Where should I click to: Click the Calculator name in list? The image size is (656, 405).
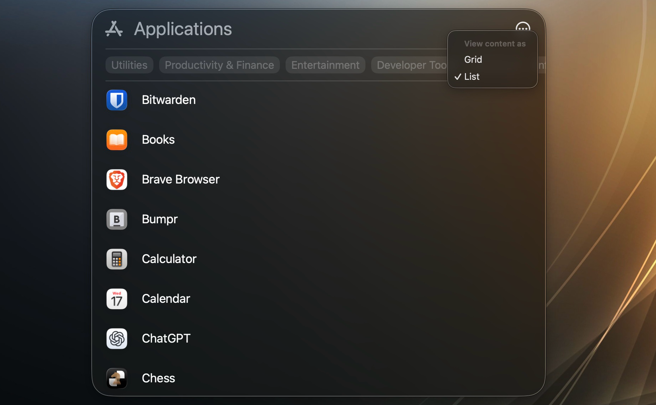point(169,259)
